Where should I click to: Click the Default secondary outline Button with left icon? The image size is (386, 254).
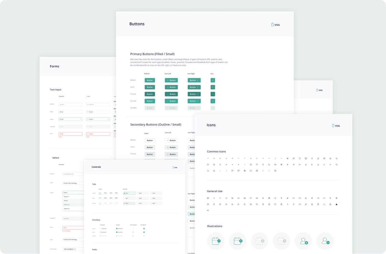171,140
